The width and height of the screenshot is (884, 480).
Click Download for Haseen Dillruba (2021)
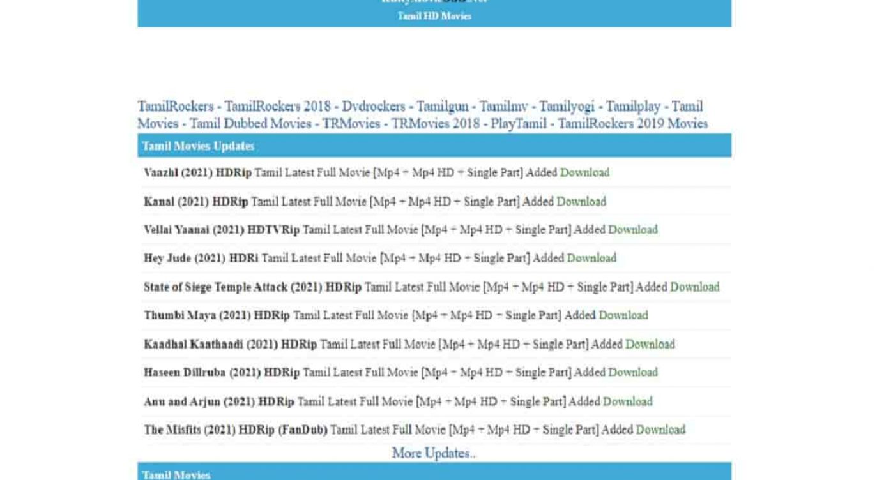[x=633, y=372]
